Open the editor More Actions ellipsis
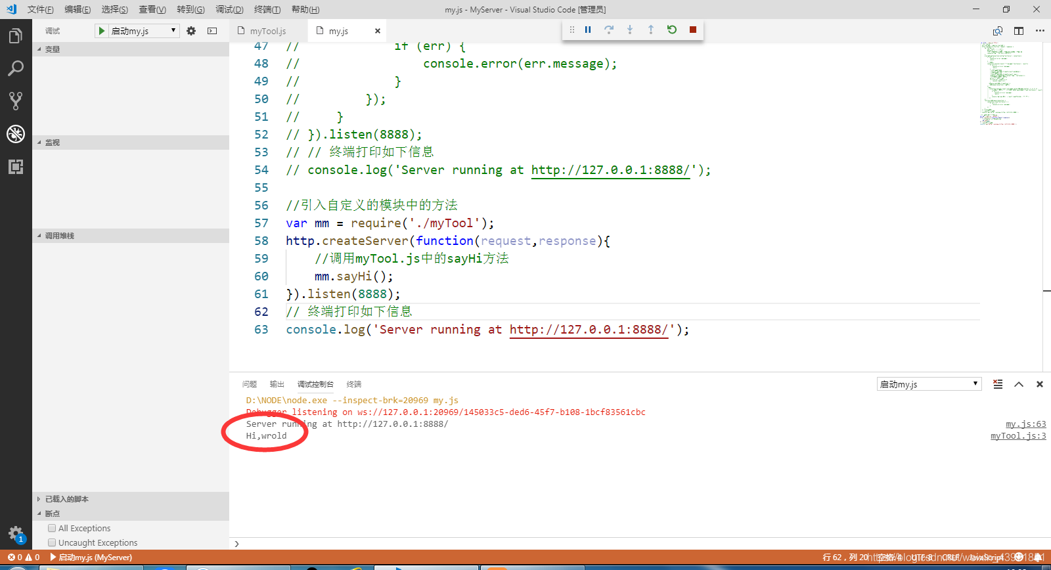This screenshot has height=570, width=1051. coord(1040,31)
